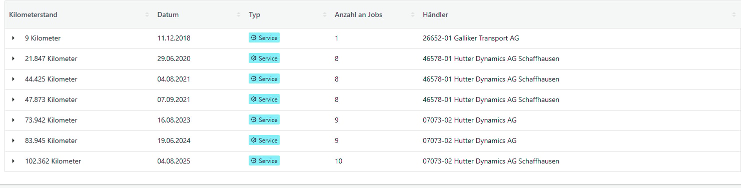Click Service badge for 04.08.2025
This screenshot has width=741, height=188.
click(x=264, y=160)
